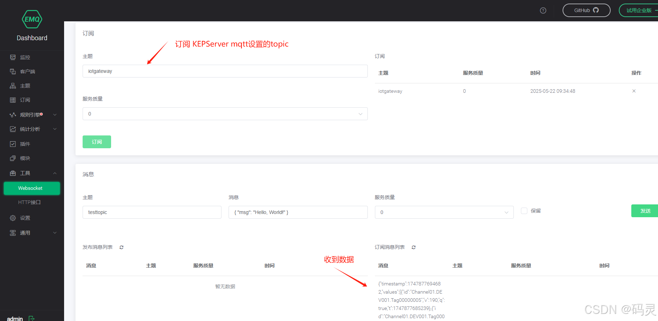Click the modules (模块) sidebar icon
The width and height of the screenshot is (658, 321).
coord(13,158)
